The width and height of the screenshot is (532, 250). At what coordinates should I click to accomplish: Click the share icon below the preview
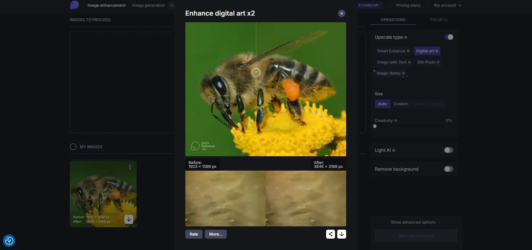[330, 234]
